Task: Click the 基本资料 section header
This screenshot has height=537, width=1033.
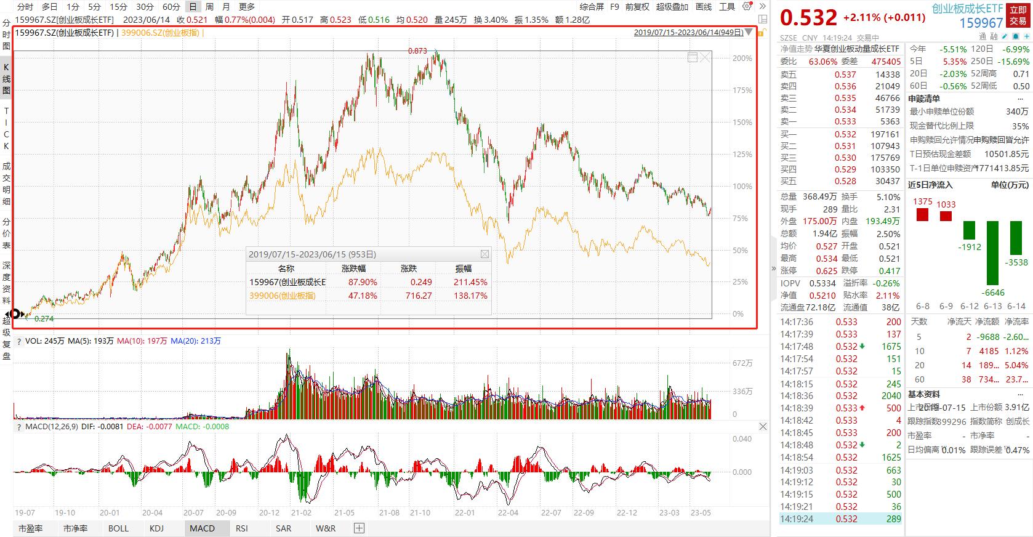Action: (924, 394)
